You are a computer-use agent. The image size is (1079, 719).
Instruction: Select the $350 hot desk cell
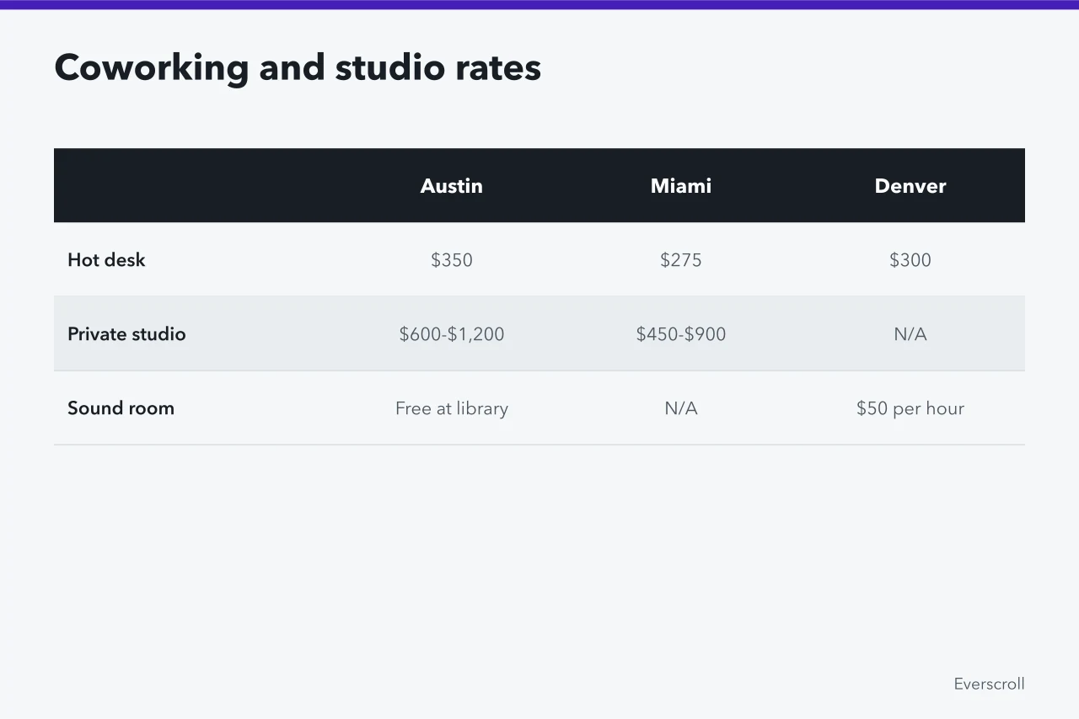tap(452, 260)
